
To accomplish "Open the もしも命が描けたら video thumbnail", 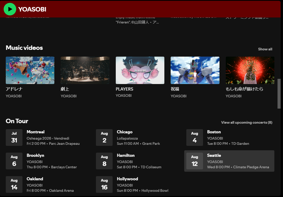I will click(250, 70).
